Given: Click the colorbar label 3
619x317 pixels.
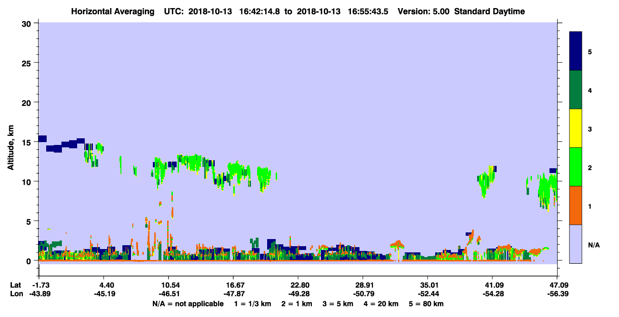Looking at the screenshot, I should pyautogui.click(x=590, y=129).
